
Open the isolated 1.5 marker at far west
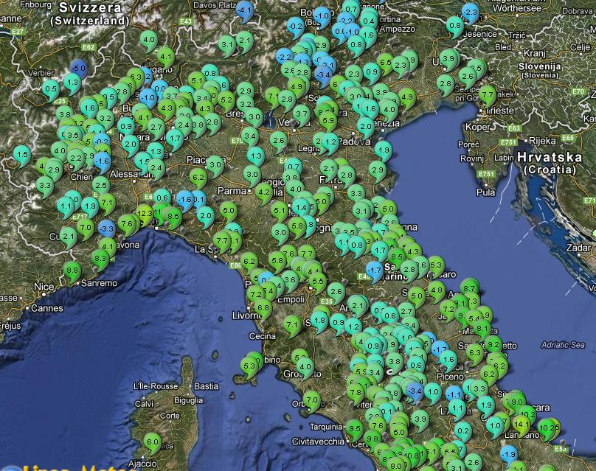click(22, 154)
